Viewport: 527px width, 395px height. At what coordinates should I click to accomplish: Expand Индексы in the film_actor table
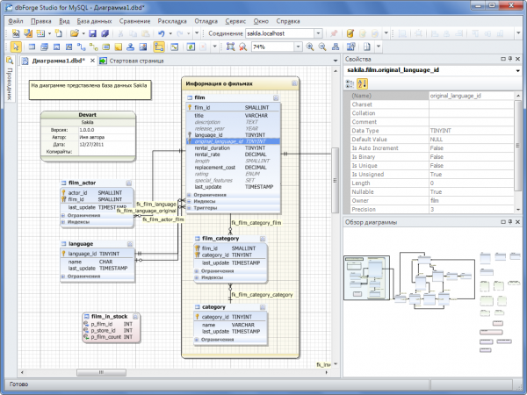point(63,222)
